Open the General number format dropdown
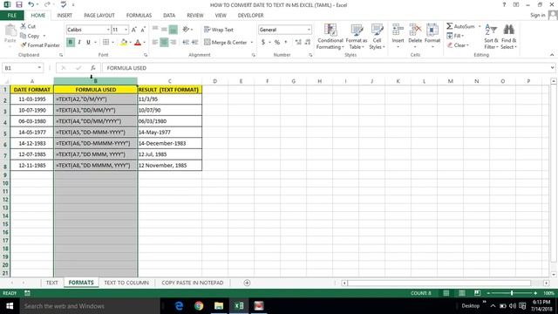The width and height of the screenshot is (558, 314). (x=309, y=30)
